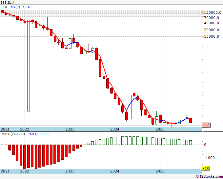Viewport: 223px width, 179px height.
Task: Click 2021 on the MACD timeline
Action: [x=5, y=171]
